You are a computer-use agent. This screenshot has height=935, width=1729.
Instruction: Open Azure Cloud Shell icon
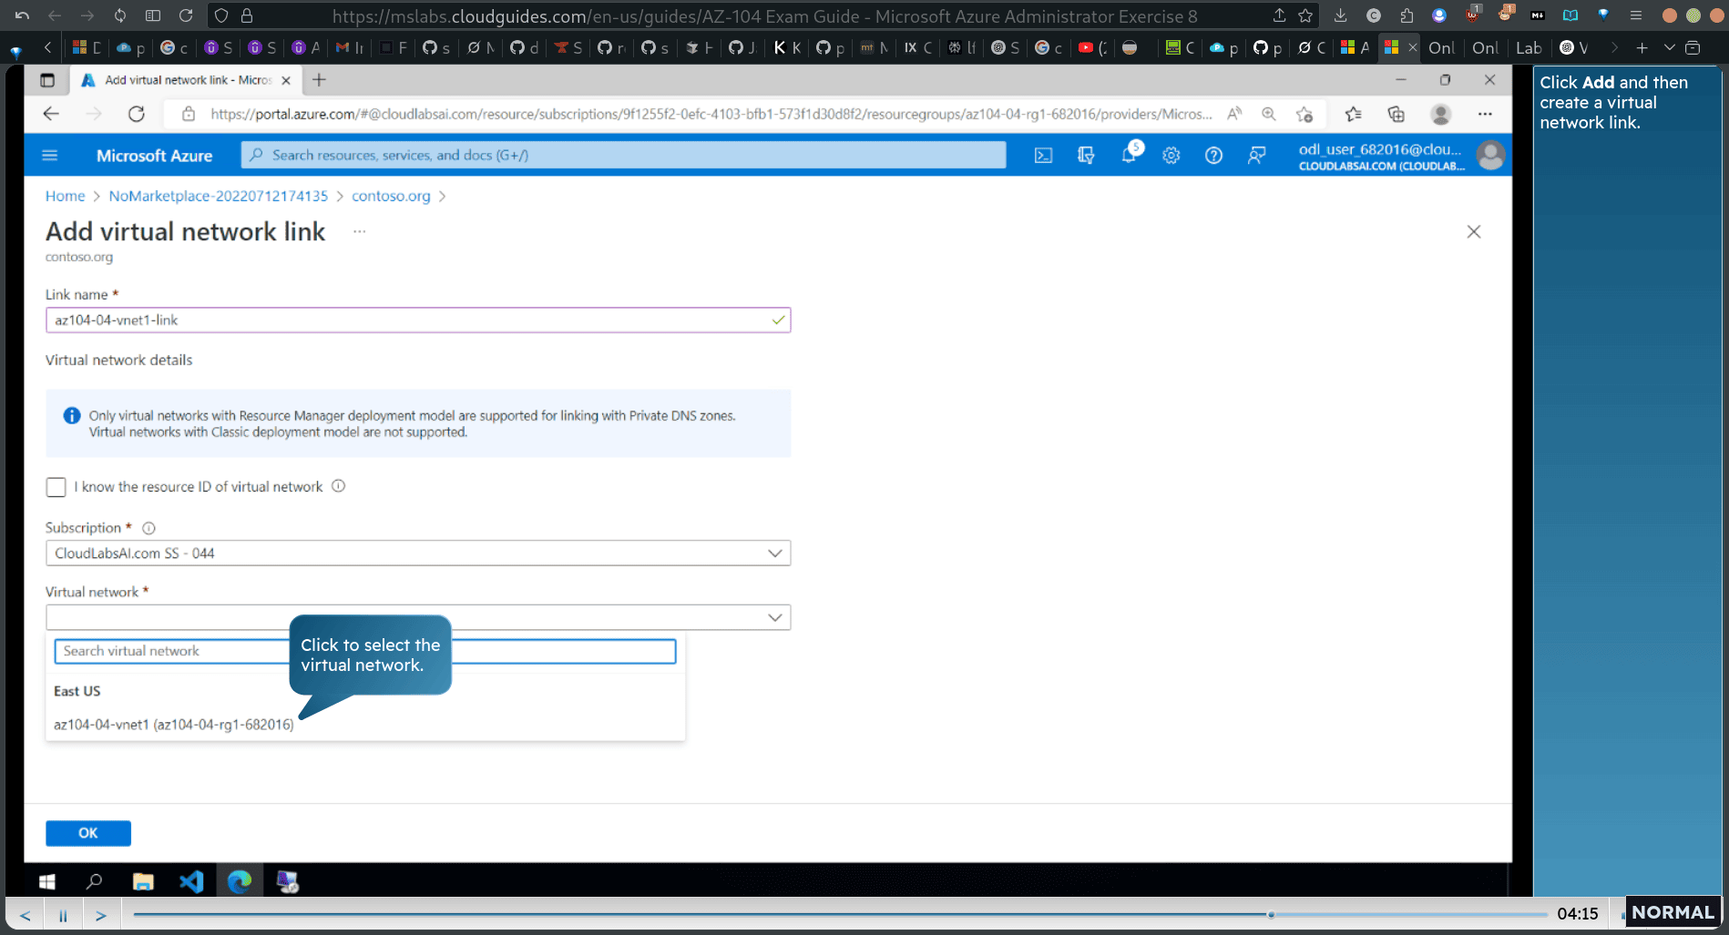tap(1043, 156)
